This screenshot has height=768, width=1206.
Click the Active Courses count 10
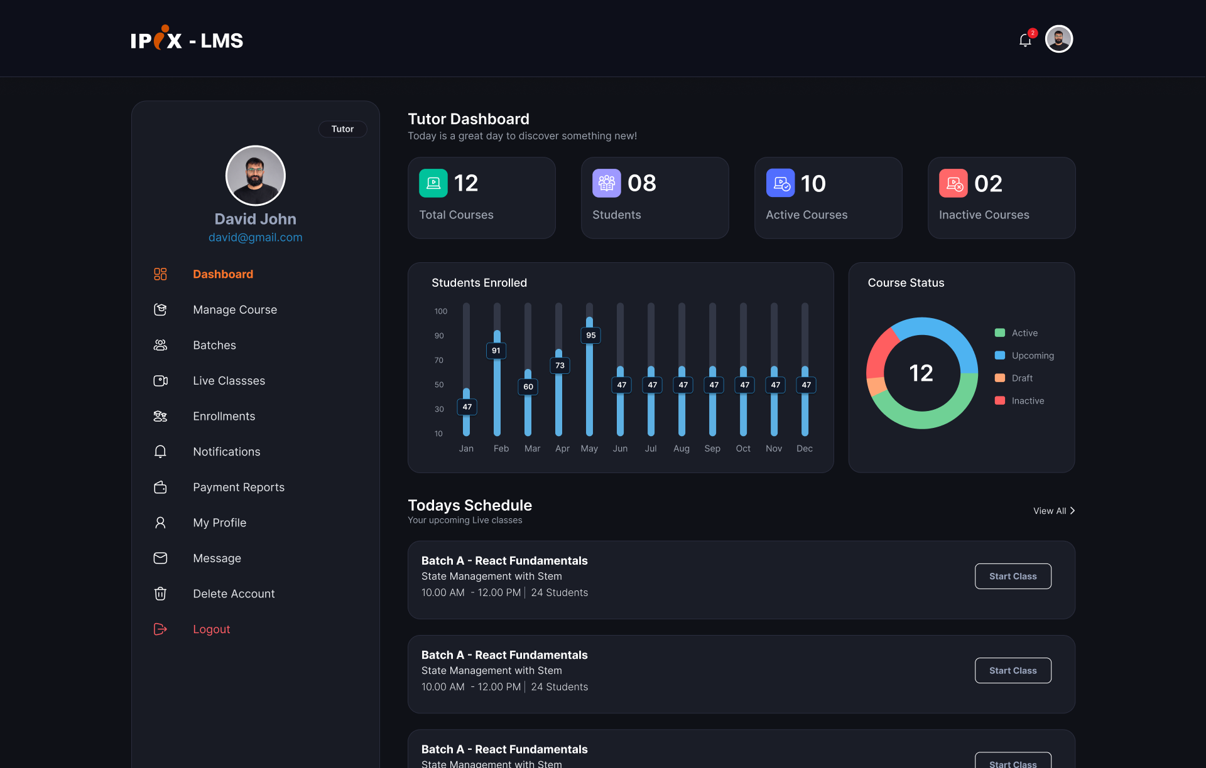click(x=813, y=183)
